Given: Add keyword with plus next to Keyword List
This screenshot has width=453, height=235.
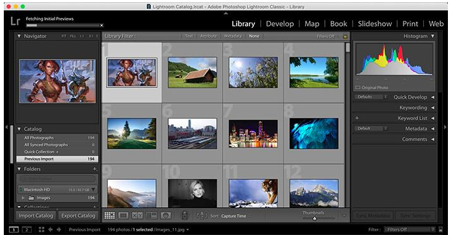Looking at the screenshot, I should [x=357, y=118].
